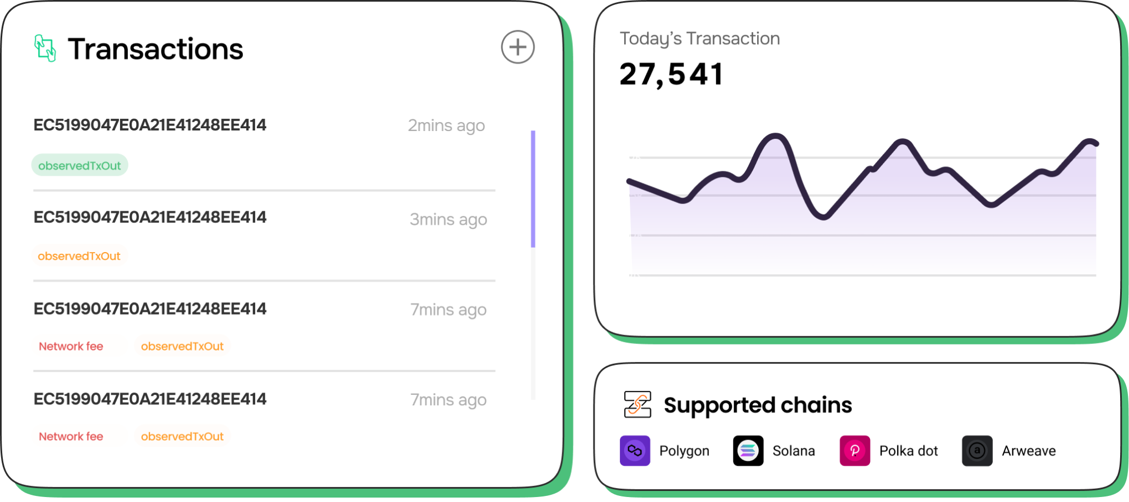Click the 27,541 transaction count
Screen dimensions: 1129x502
671,74
